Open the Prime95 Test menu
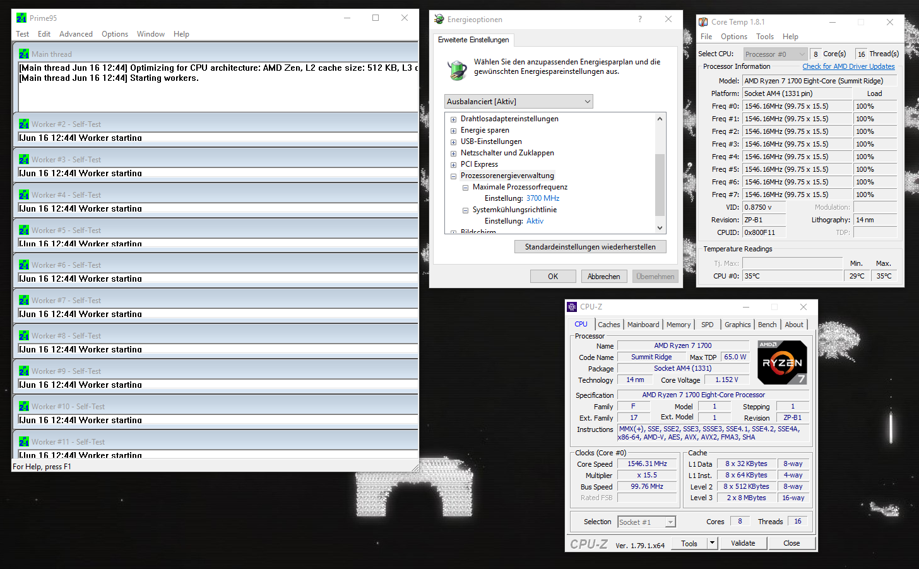The height and width of the screenshot is (569, 919). [23, 34]
